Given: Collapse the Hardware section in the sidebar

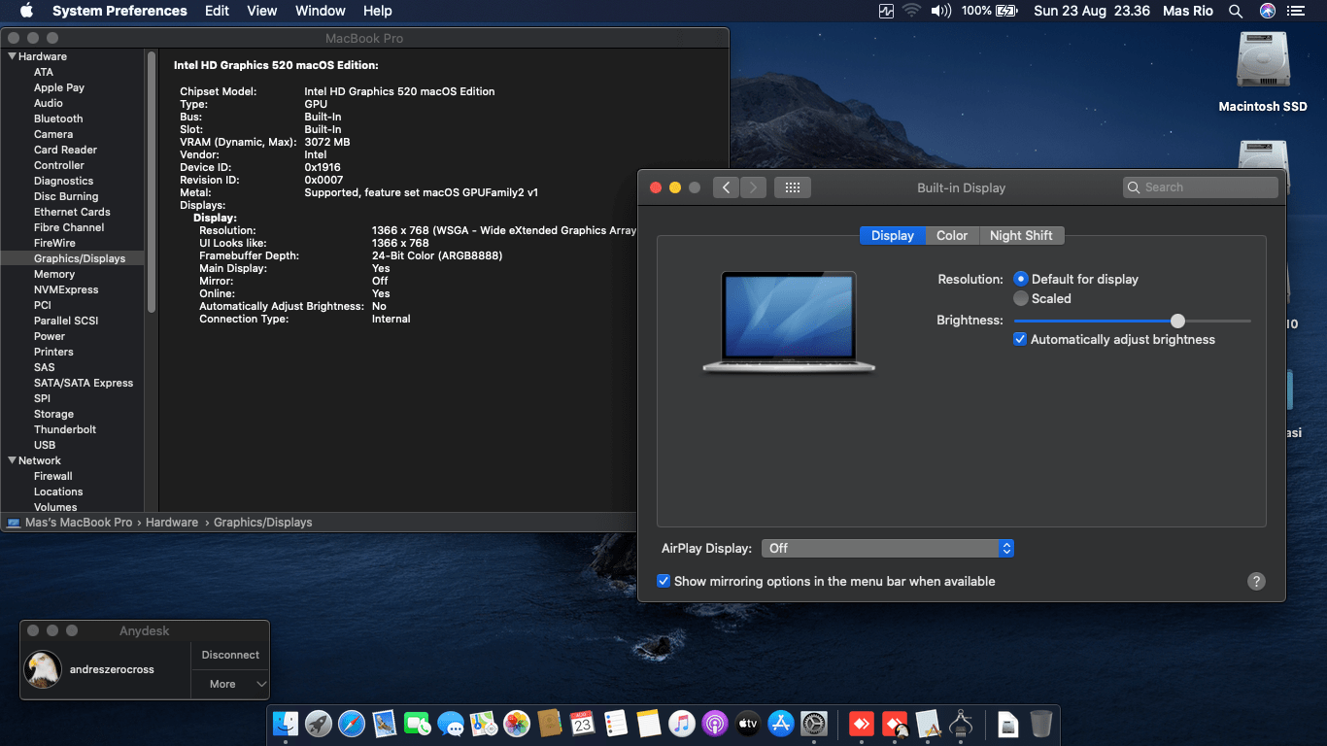Looking at the screenshot, I should coord(13,56).
